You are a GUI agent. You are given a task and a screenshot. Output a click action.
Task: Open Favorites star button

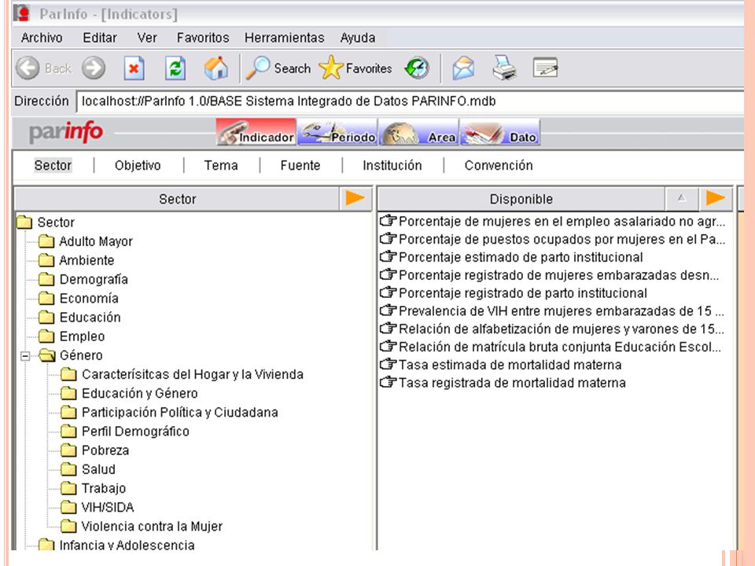point(355,68)
